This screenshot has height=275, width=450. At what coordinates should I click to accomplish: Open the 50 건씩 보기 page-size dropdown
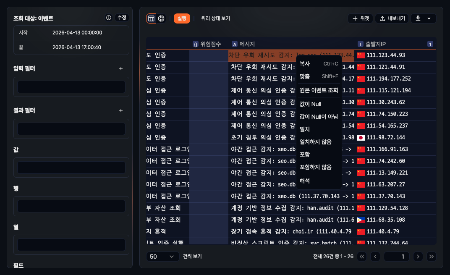pyautogui.click(x=162, y=256)
